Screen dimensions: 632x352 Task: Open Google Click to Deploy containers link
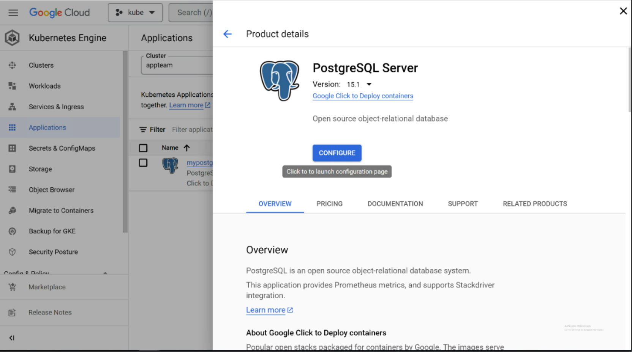coord(363,96)
